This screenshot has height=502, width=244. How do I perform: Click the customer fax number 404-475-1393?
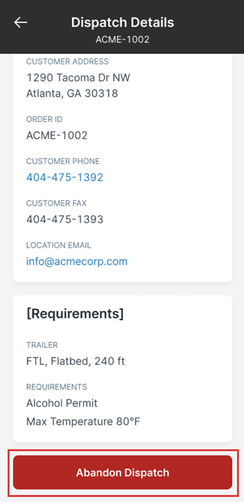click(x=65, y=219)
